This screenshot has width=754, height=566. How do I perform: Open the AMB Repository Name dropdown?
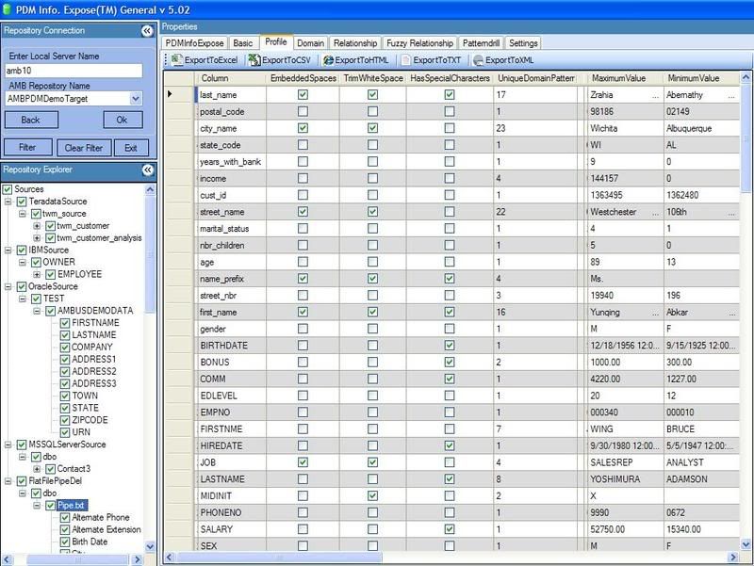pos(136,98)
